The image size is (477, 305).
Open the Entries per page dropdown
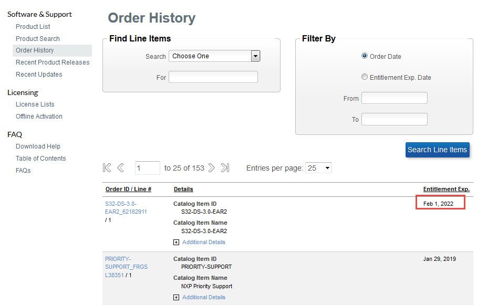(319, 168)
